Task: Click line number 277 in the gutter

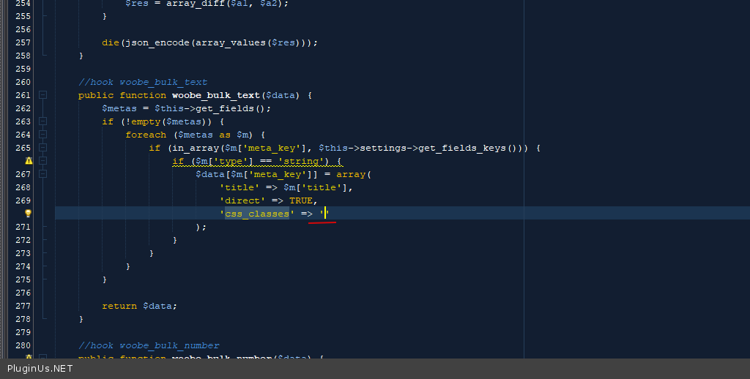Action: click(x=22, y=306)
